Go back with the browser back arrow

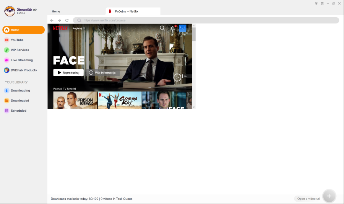tap(52, 20)
